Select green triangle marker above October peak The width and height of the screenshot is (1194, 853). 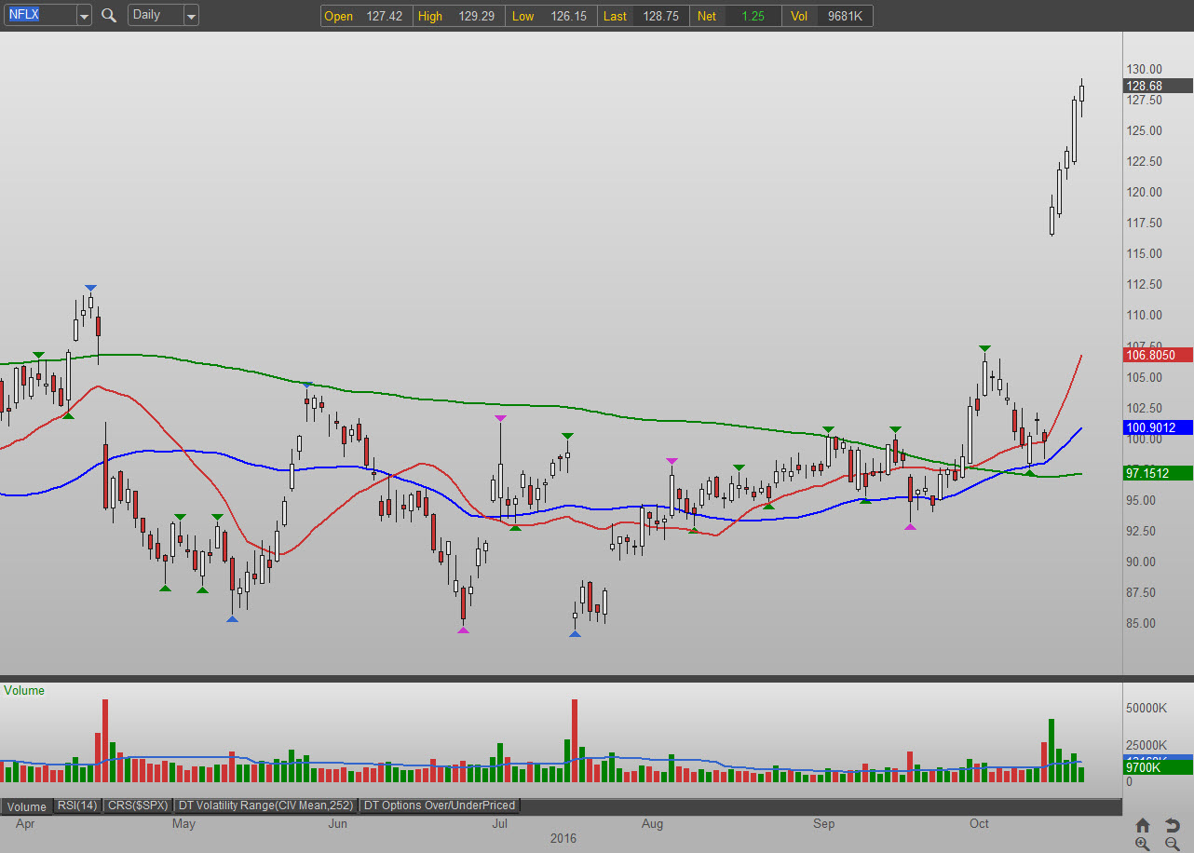[984, 349]
